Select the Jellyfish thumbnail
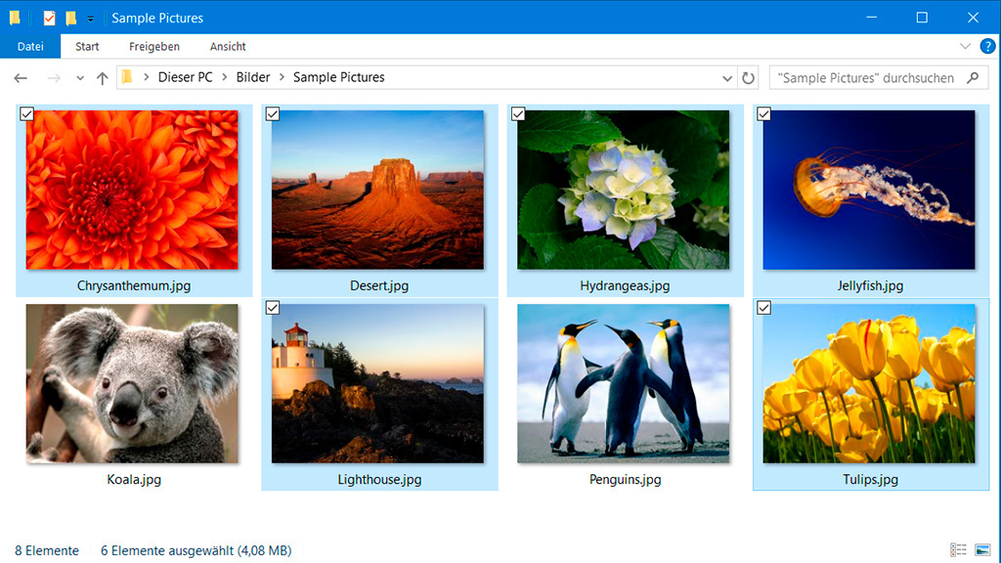The width and height of the screenshot is (1001, 563). point(869,190)
